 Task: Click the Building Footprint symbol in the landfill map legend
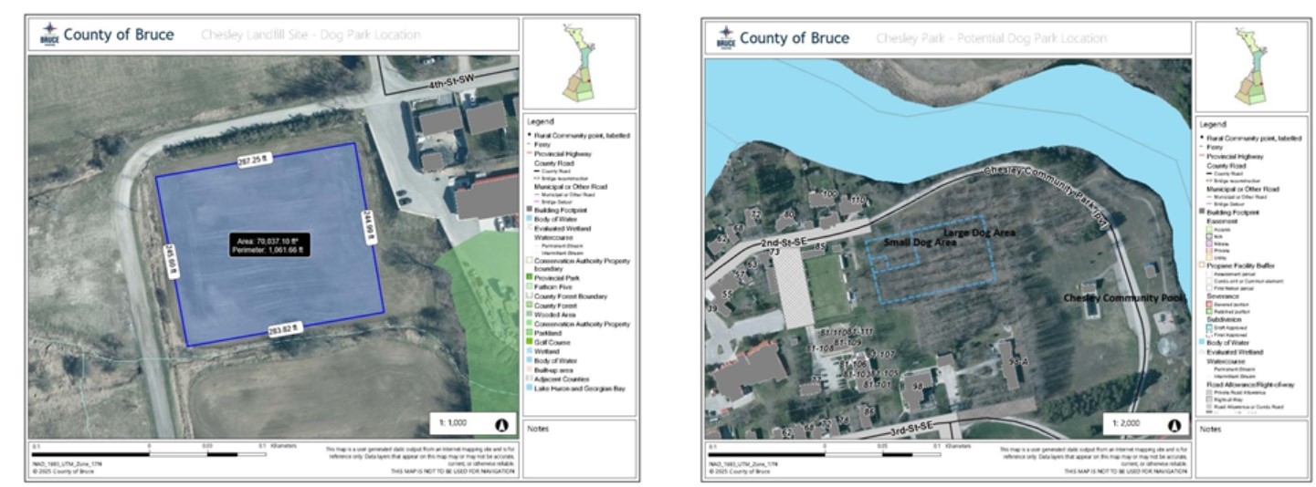(x=529, y=211)
